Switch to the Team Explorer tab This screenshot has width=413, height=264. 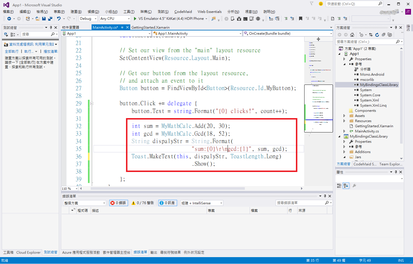tap(391, 164)
